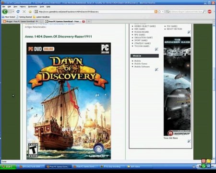The height and width of the screenshot is (173, 216).
Task: Go to the Home page icon
Action: [x=30, y=12]
